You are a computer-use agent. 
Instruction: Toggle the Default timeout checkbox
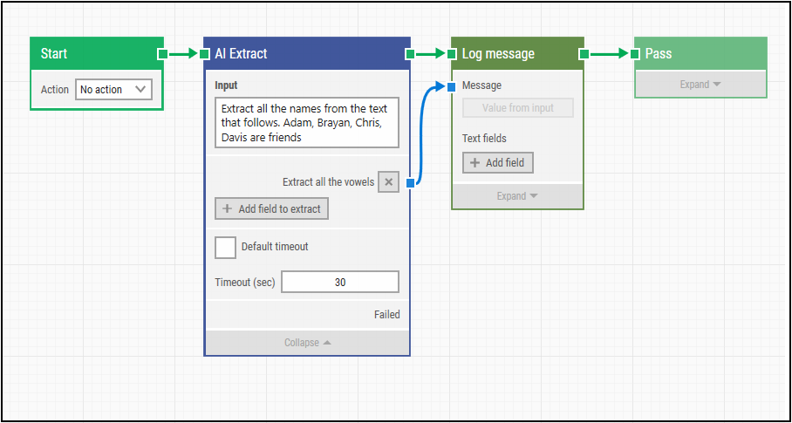225,247
